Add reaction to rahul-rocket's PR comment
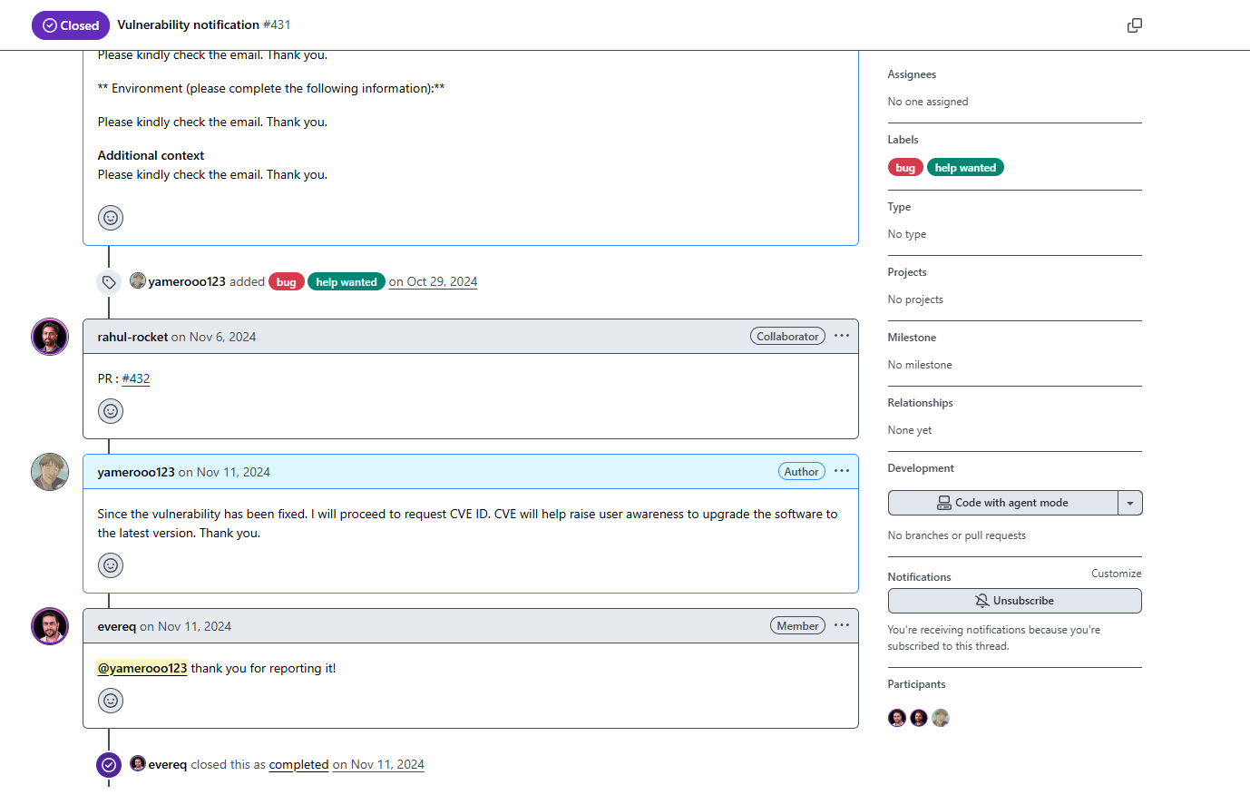 pyautogui.click(x=111, y=411)
